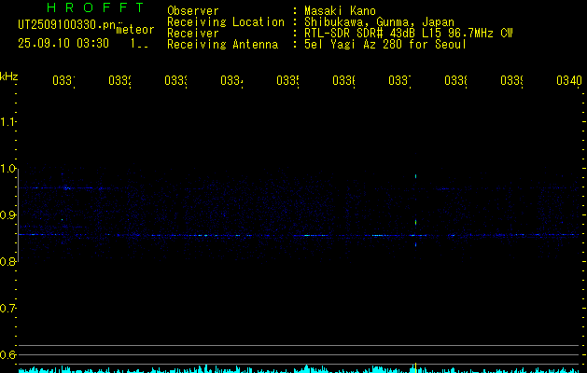The width and height of the screenshot is (587, 373).
Task: Click the 'Receiving Location' label
Action: pyautogui.click(x=226, y=22)
